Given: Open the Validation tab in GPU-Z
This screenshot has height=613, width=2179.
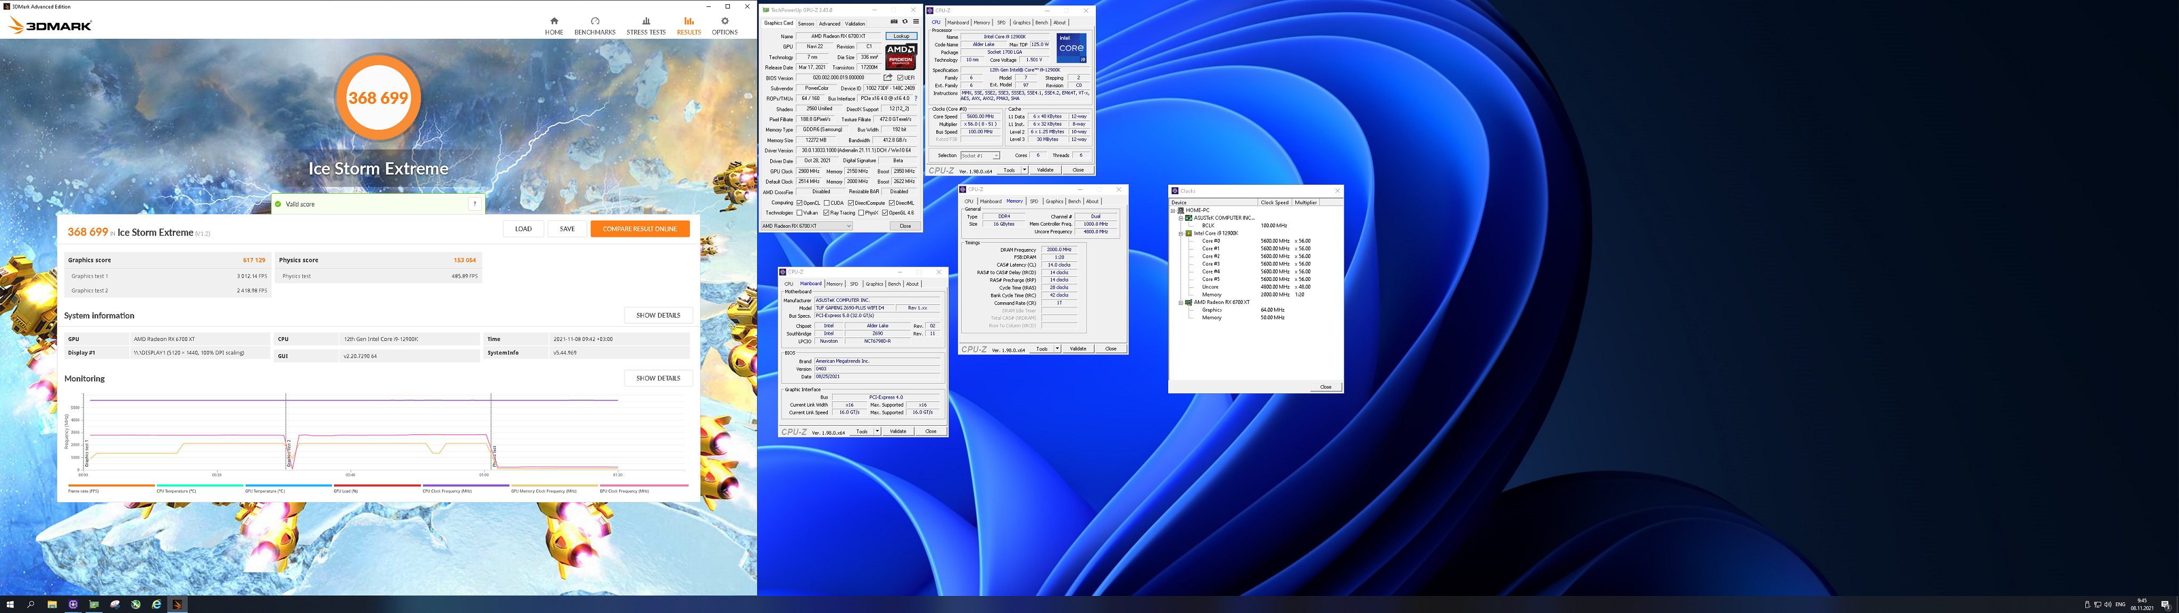Looking at the screenshot, I should pos(855,24).
